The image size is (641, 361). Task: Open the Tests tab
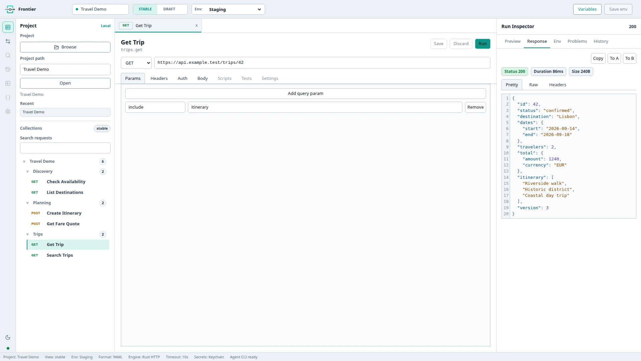click(246, 78)
